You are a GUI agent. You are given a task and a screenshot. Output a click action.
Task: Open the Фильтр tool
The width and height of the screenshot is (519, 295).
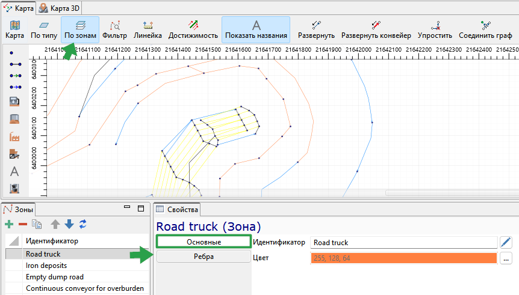[114, 29]
